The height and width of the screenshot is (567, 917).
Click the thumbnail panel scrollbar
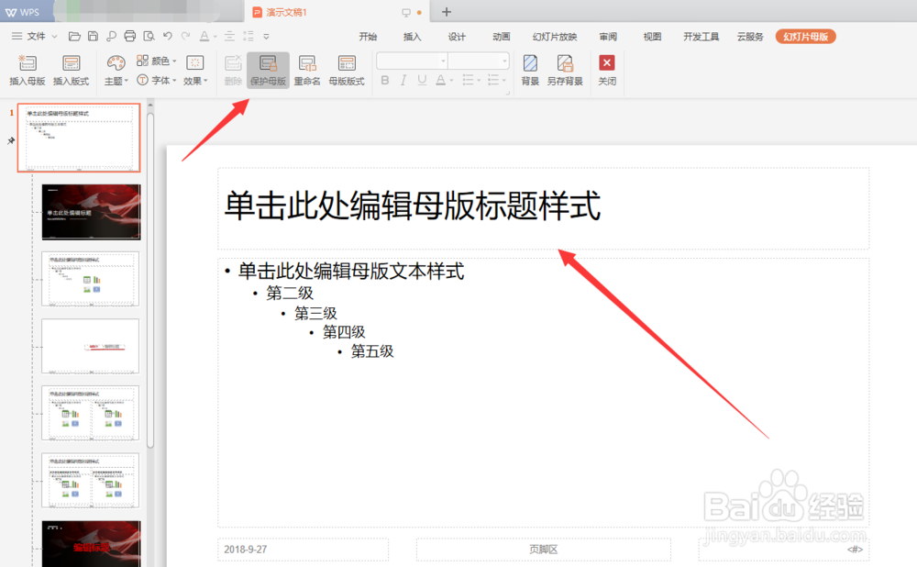click(x=150, y=281)
